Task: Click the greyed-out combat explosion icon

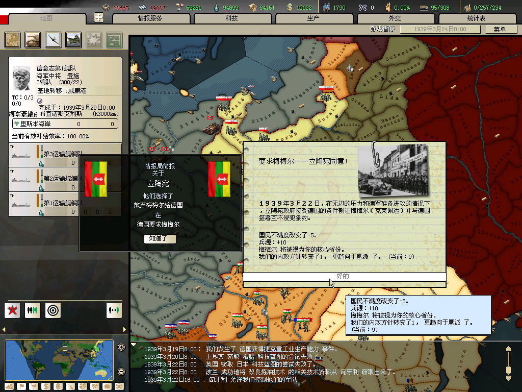Action: [x=94, y=40]
